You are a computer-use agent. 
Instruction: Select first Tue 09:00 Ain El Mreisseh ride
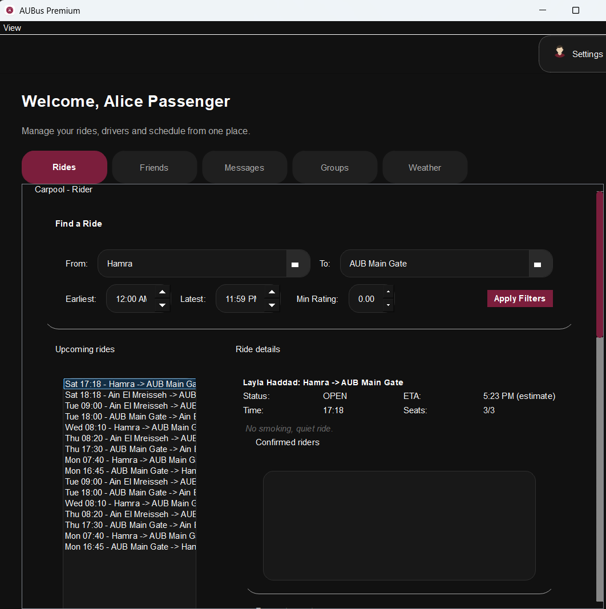(130, 405)
